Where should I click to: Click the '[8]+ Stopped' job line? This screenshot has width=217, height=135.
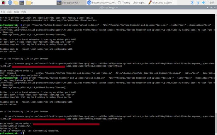107,74
